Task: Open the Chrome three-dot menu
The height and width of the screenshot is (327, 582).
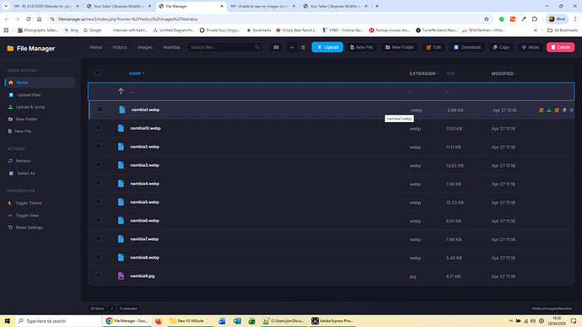Action: click(575, 19)
